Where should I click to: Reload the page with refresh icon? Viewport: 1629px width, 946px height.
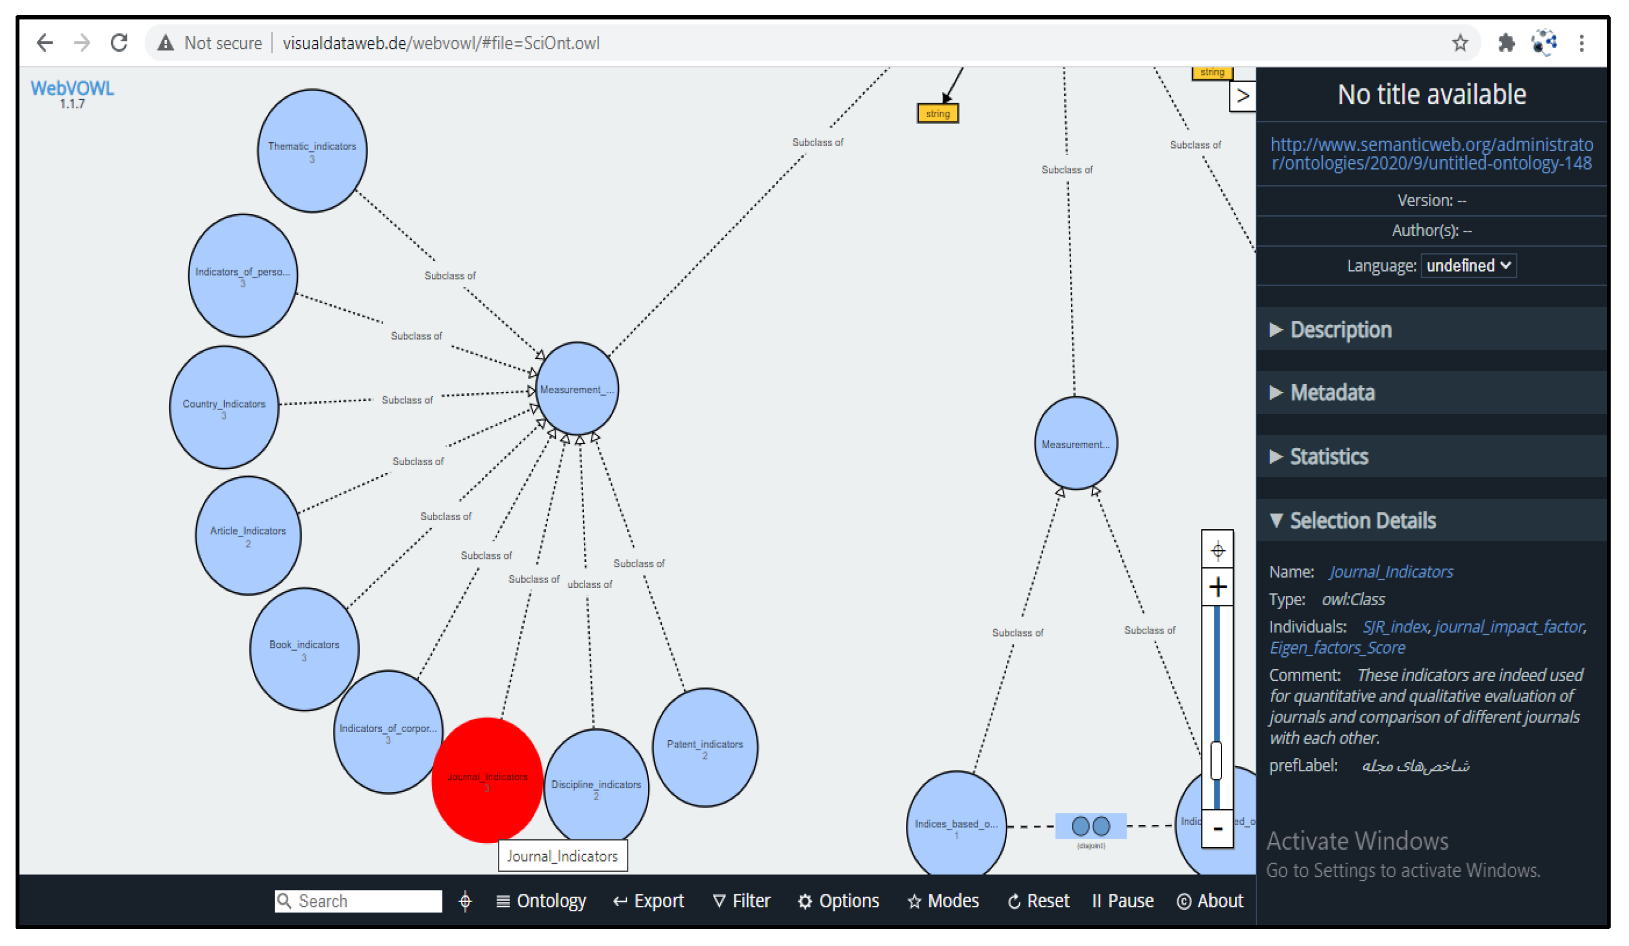[x=119, y=43]
